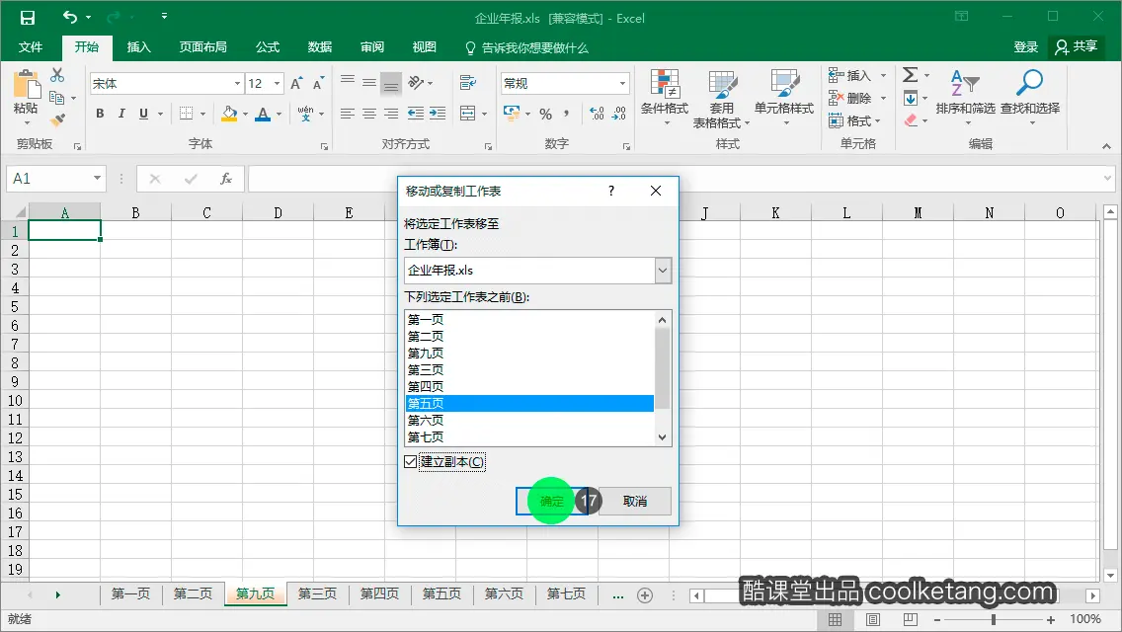Apply the font color letter A
1122x632 pixels.
[263, 114]
